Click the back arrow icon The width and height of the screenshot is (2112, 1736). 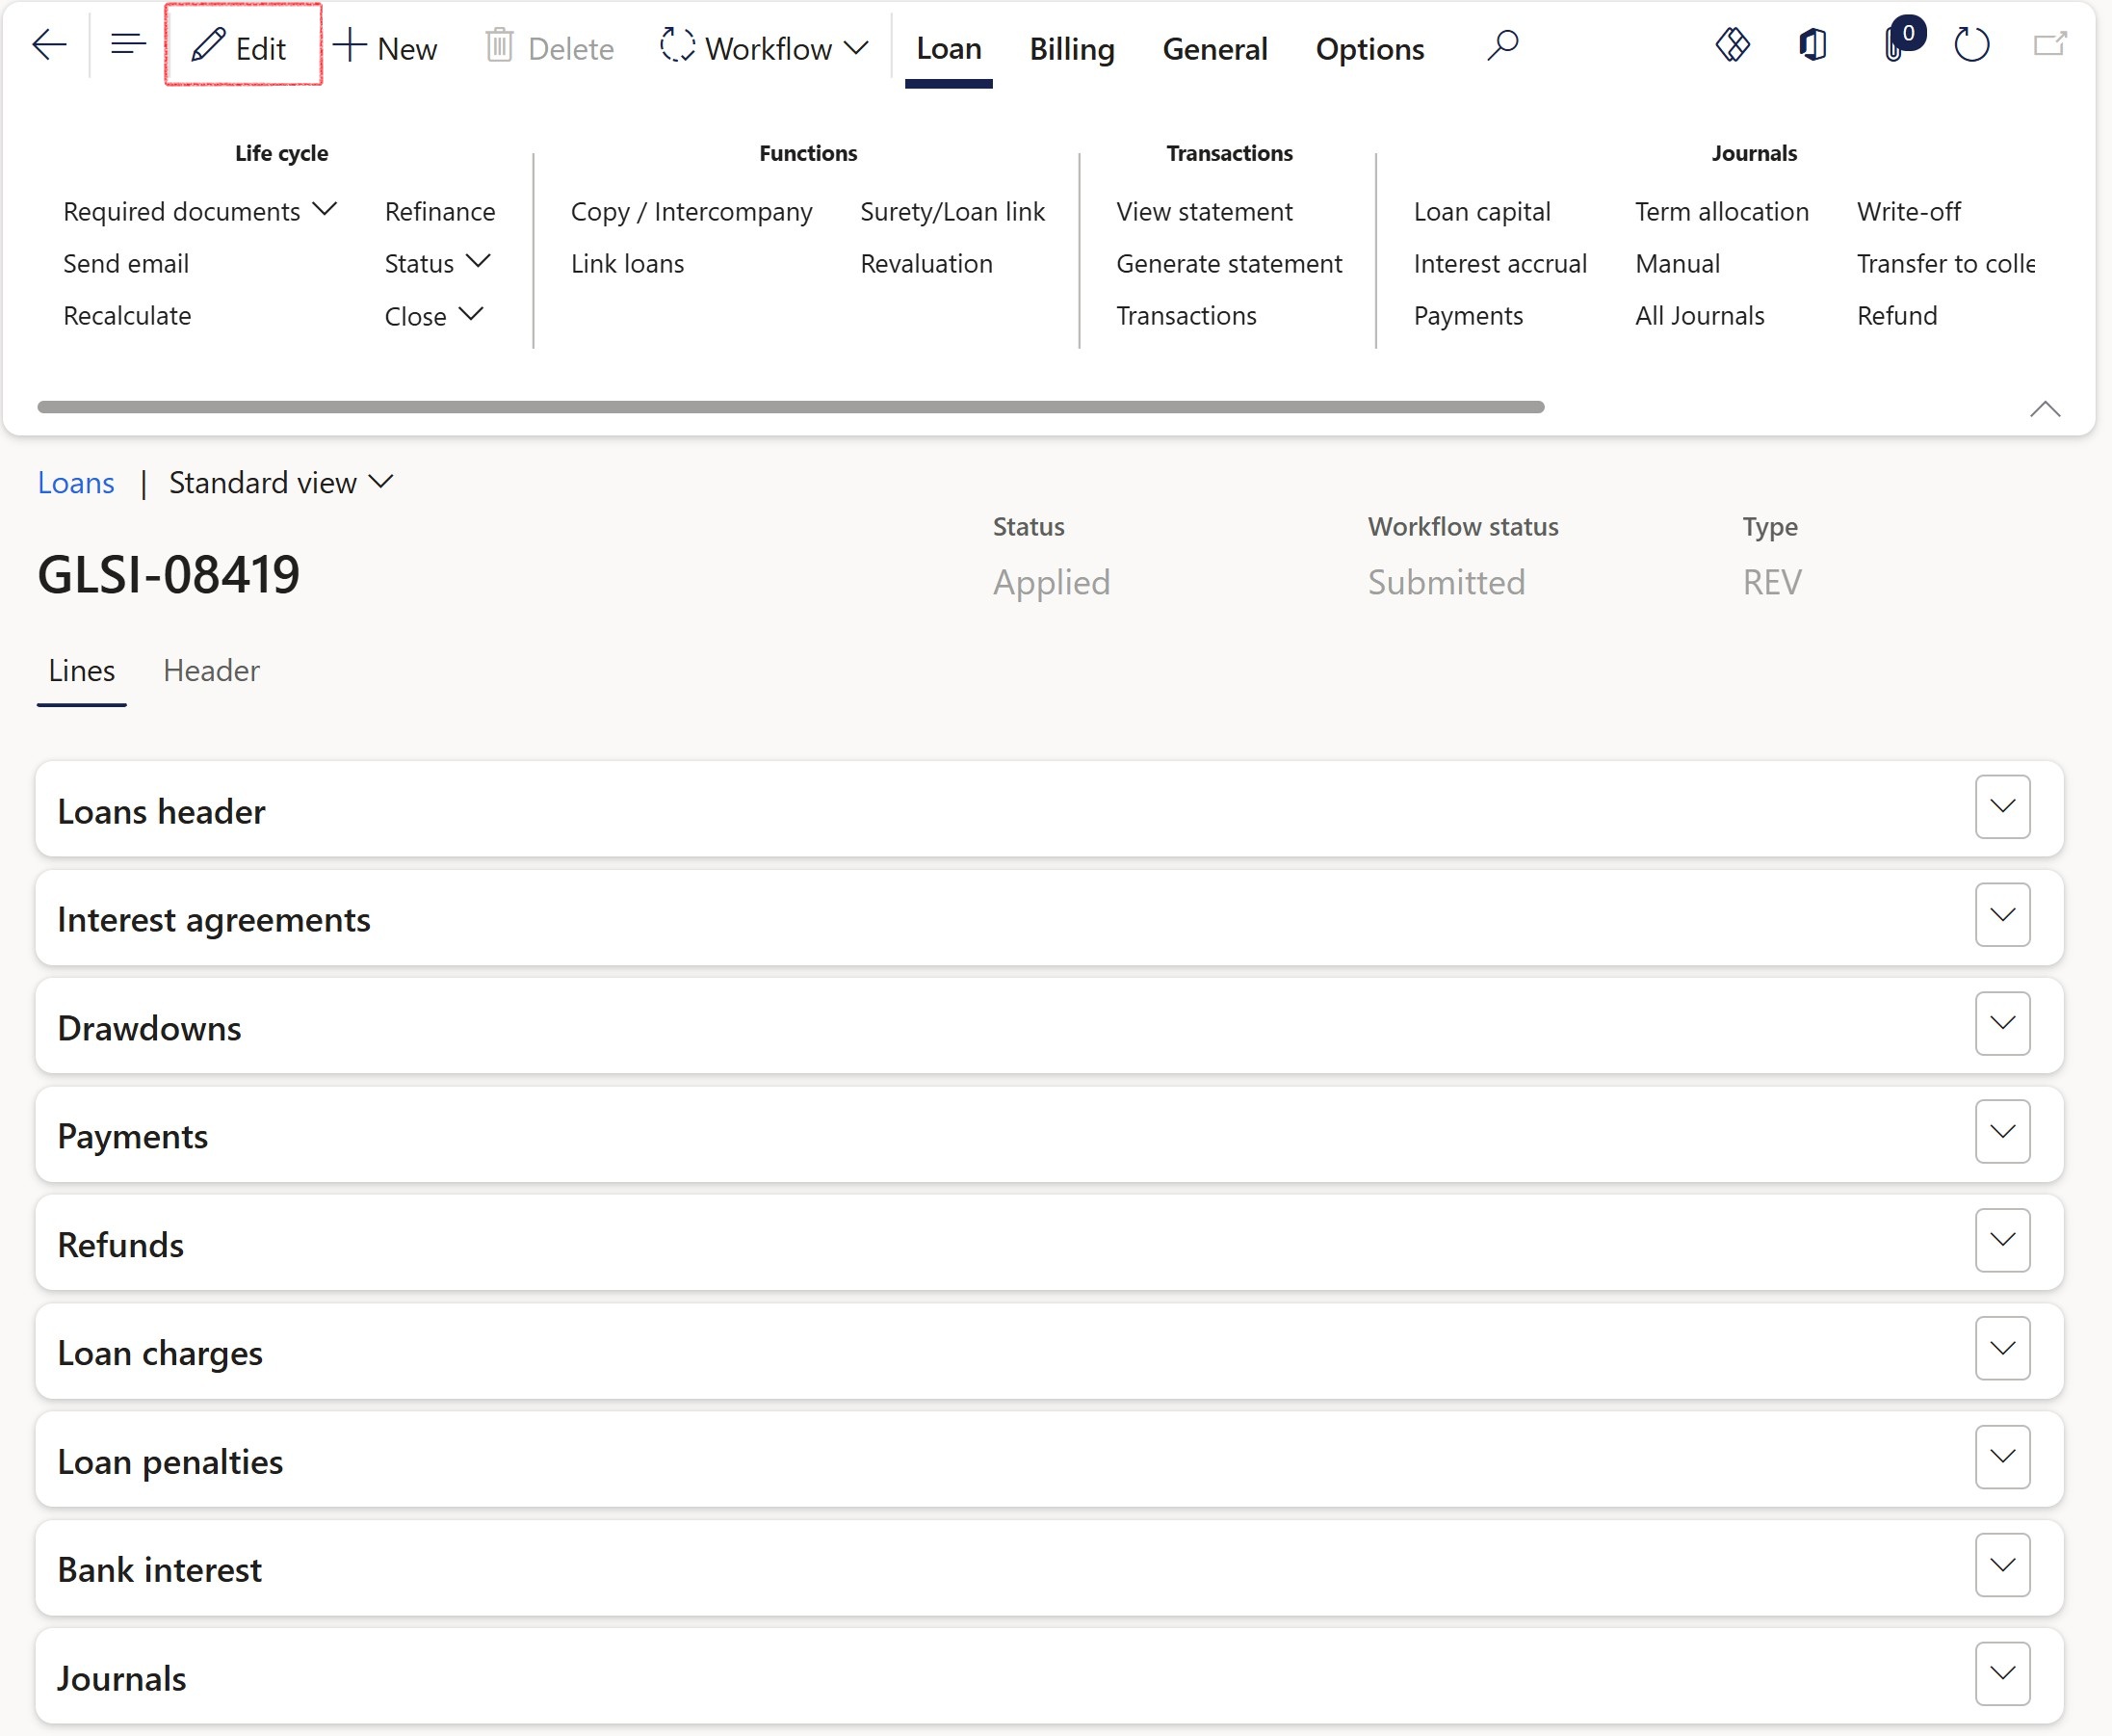49,45
